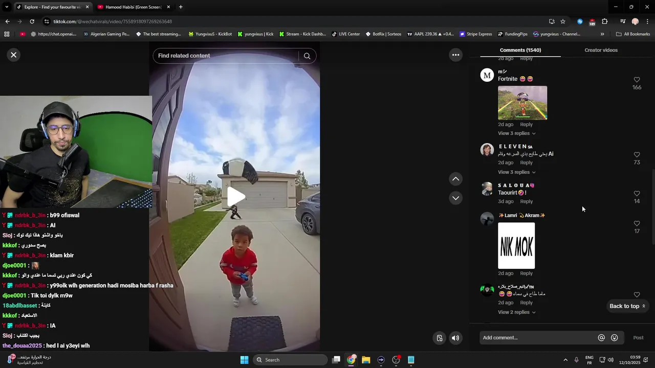Image resolution: width=655 pixels, height=368 pixels.
Task: Click the search magnifier in Find related content
Action: [x=307, y=56]
